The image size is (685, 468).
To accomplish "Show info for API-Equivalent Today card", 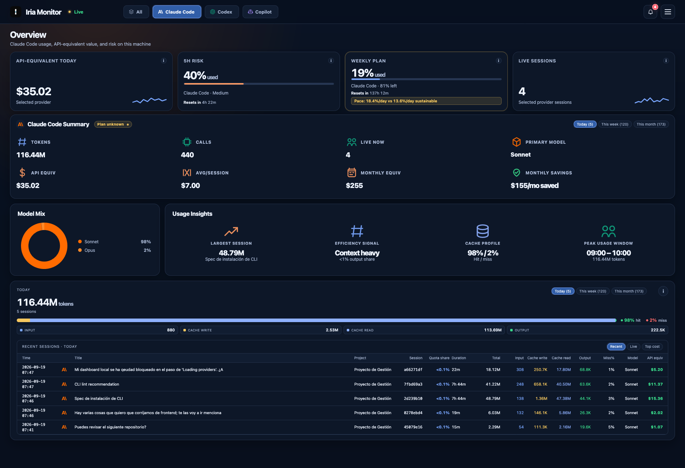I will 164,61.
